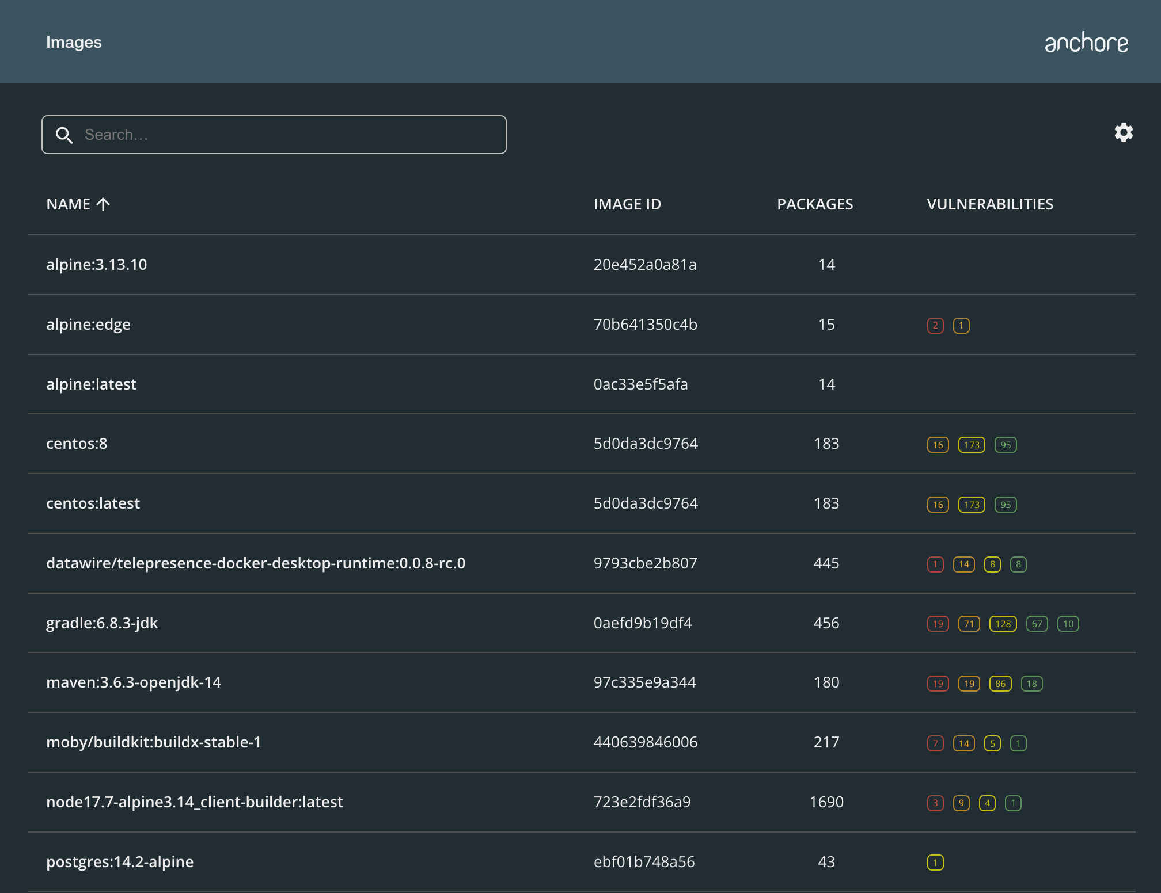Open the settings gear icon
Image resolution: width=1161 pixels, height=893 pixels.
1124,133
